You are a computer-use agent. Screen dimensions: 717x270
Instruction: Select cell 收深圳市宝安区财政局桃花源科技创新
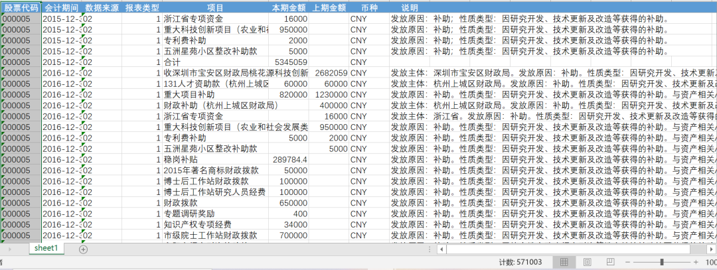click(236, 73)
